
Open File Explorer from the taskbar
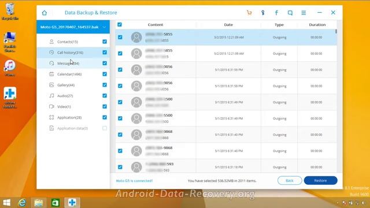[x=39, y=203]
